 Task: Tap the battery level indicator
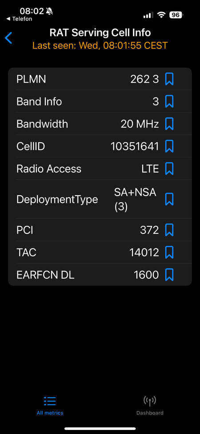tap(176, 15)
